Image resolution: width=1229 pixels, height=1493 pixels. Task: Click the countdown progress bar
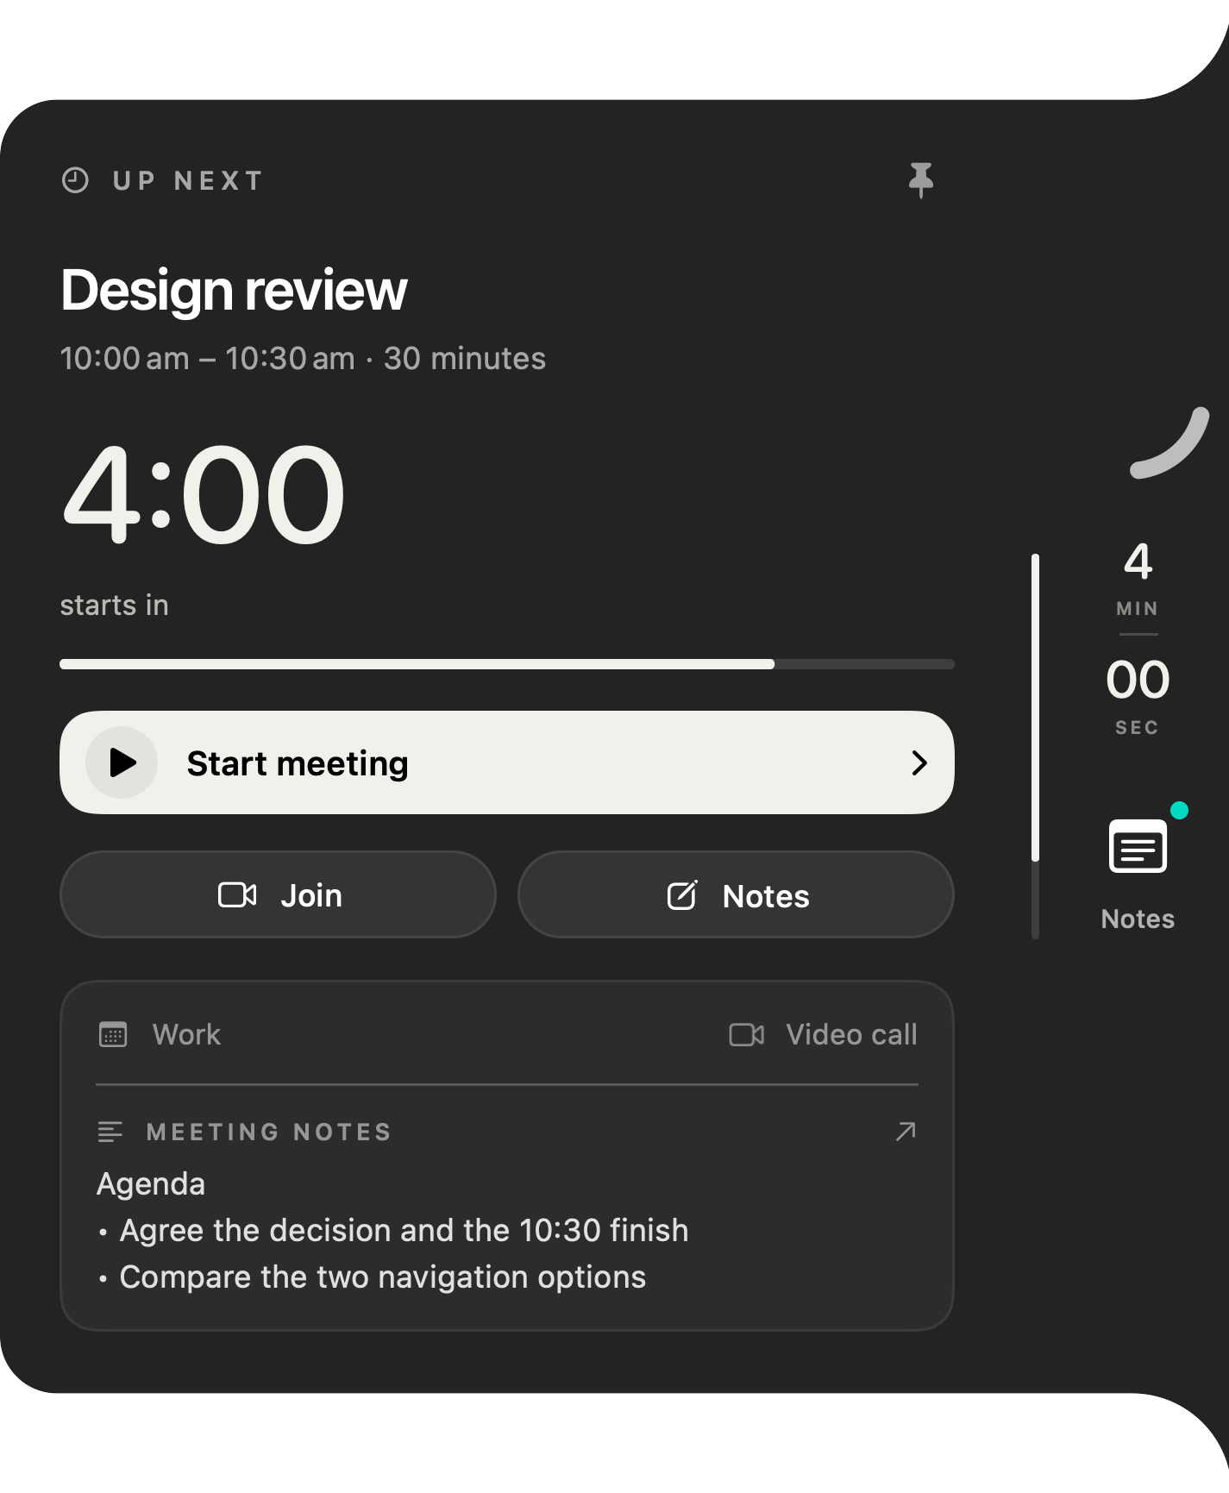point(506,664)
